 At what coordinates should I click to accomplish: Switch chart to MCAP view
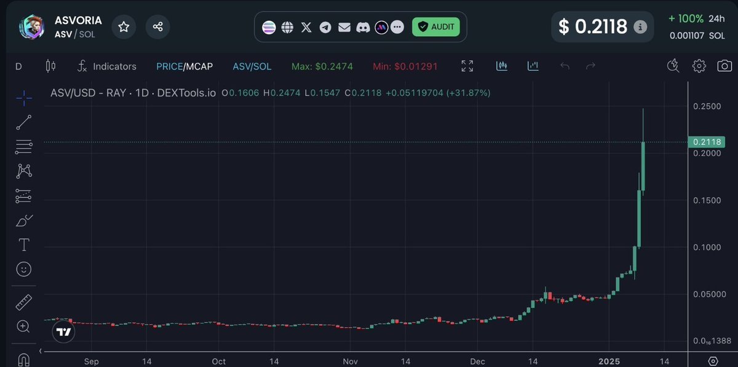(199, 66)
